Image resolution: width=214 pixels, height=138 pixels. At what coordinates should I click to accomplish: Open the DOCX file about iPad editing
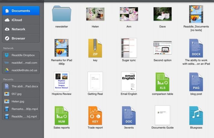point(196,48)
